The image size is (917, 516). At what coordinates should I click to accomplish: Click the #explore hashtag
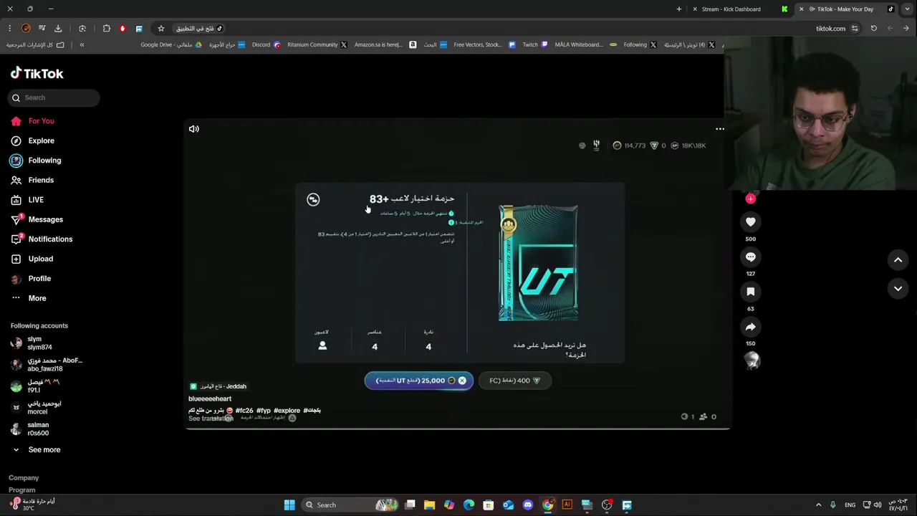coord(287,411)
